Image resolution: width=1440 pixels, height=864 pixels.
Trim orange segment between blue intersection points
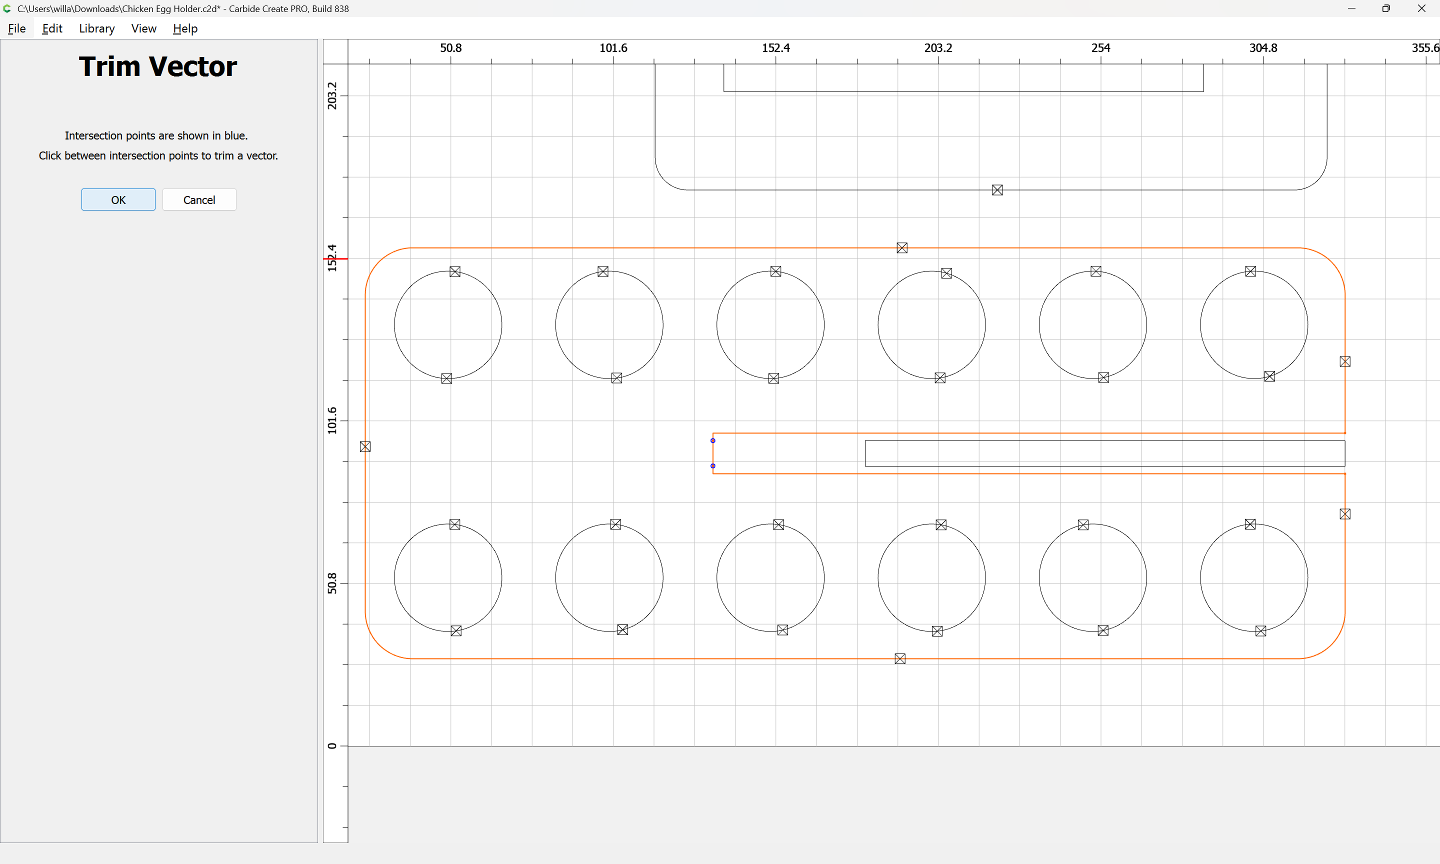click(x=712, y=453)
